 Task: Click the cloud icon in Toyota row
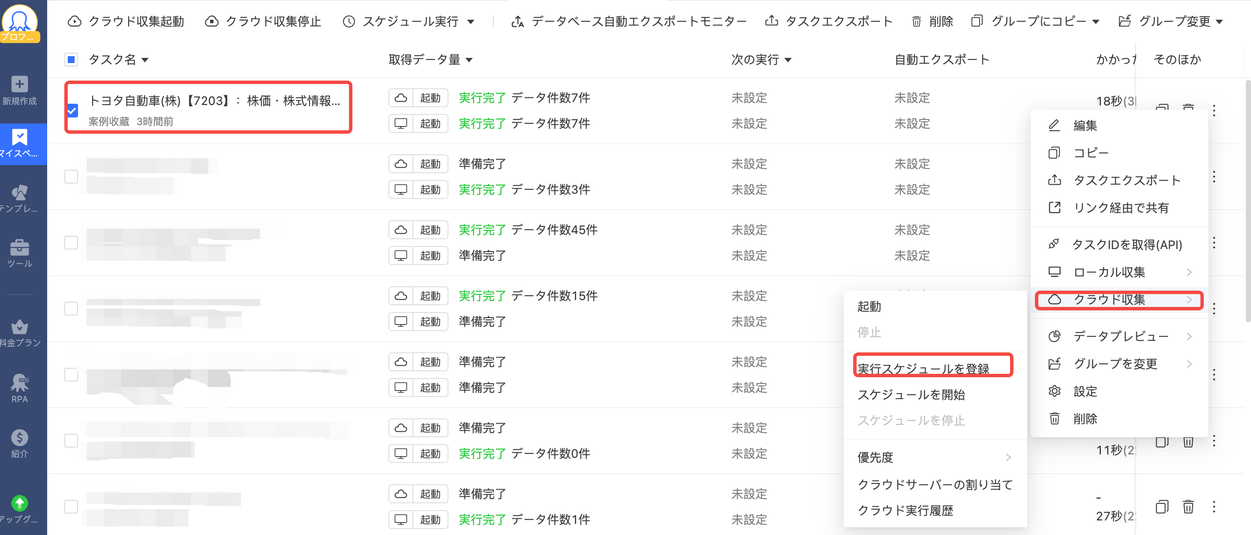coord(401,98)
